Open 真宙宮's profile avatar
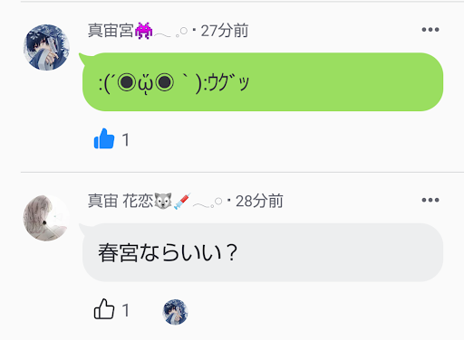464x340 pixels. coord(46,47)
